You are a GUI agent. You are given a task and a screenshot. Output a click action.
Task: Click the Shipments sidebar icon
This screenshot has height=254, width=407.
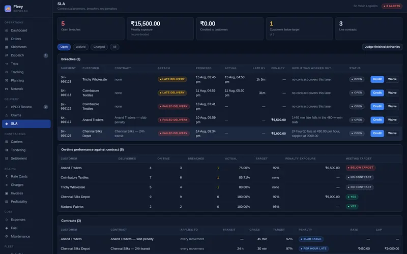(x=7, y=47)
